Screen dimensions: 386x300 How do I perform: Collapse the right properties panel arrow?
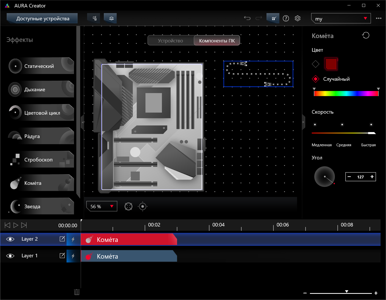click(304, 122)
